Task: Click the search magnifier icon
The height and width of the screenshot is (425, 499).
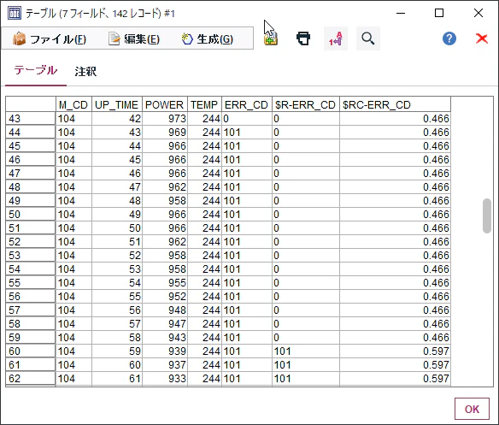Action: click(368, 38)
